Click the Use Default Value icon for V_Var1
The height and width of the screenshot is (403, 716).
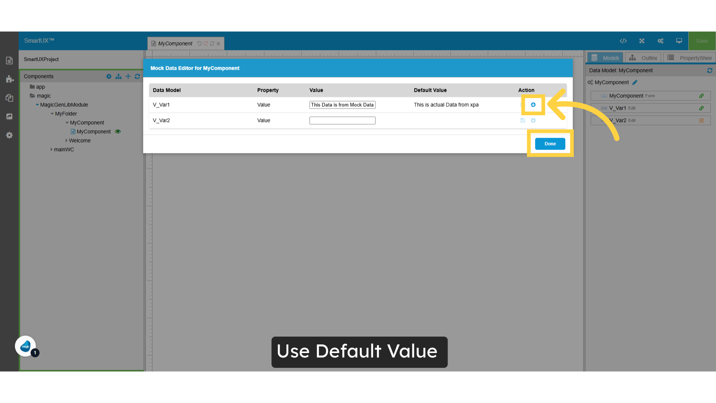533,105
